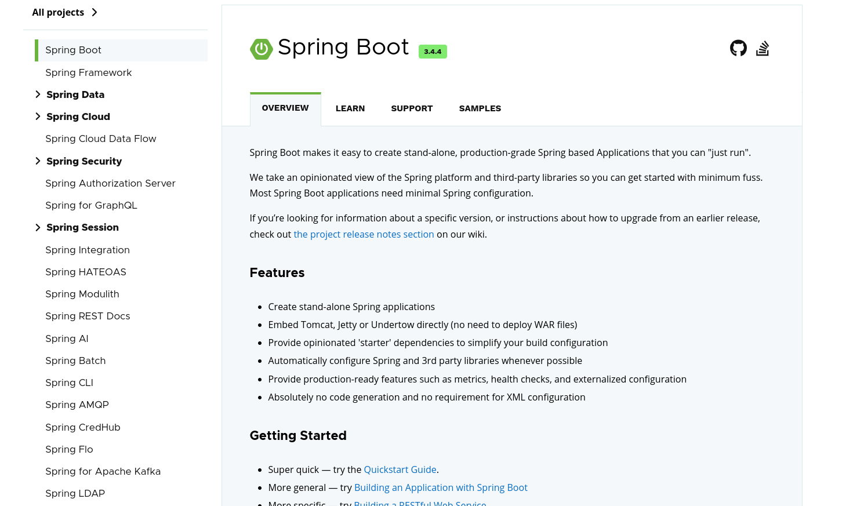Open the Quickstart Guide link
The width and height of the screenshot is (853, 506).
[x=400, y=469]
